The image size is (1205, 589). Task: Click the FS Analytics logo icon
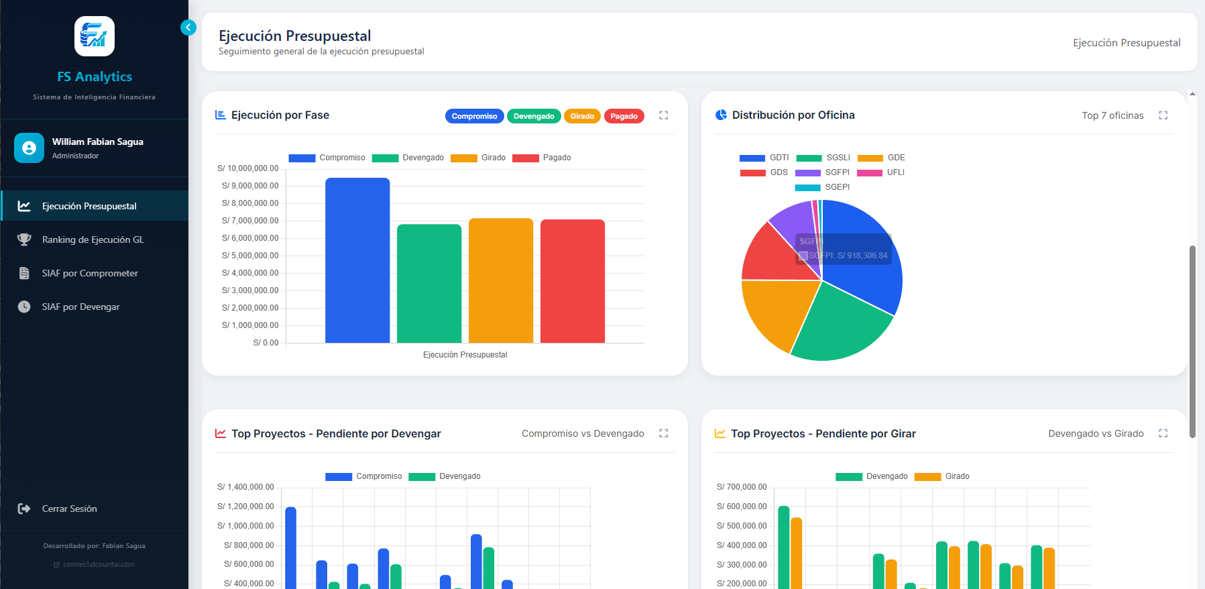(94, 36)
